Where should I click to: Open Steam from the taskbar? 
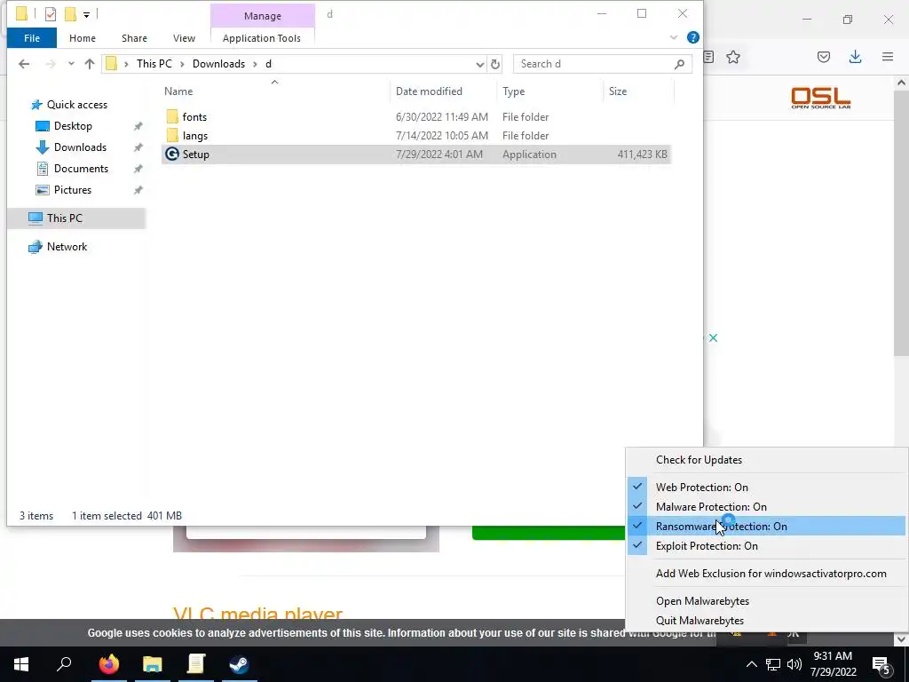239,664
